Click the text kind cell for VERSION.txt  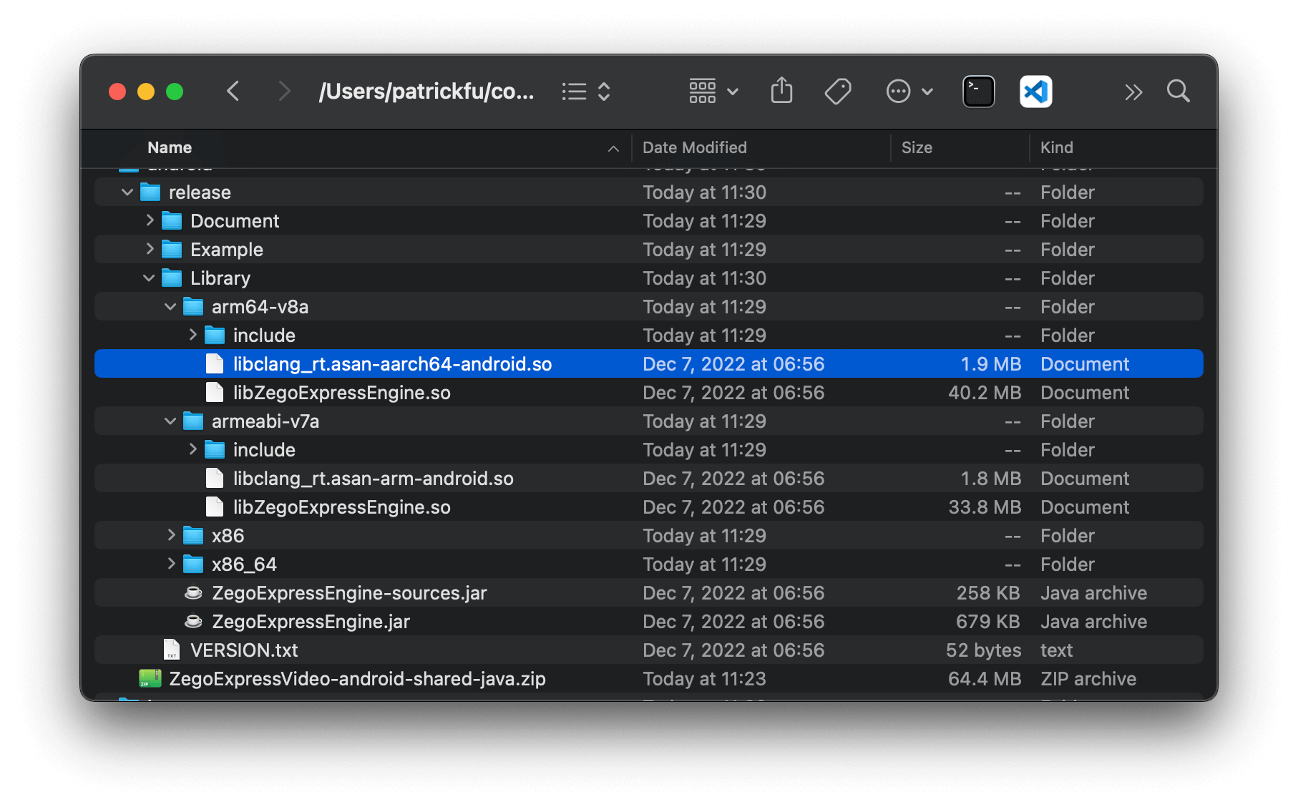point(1056,650)
